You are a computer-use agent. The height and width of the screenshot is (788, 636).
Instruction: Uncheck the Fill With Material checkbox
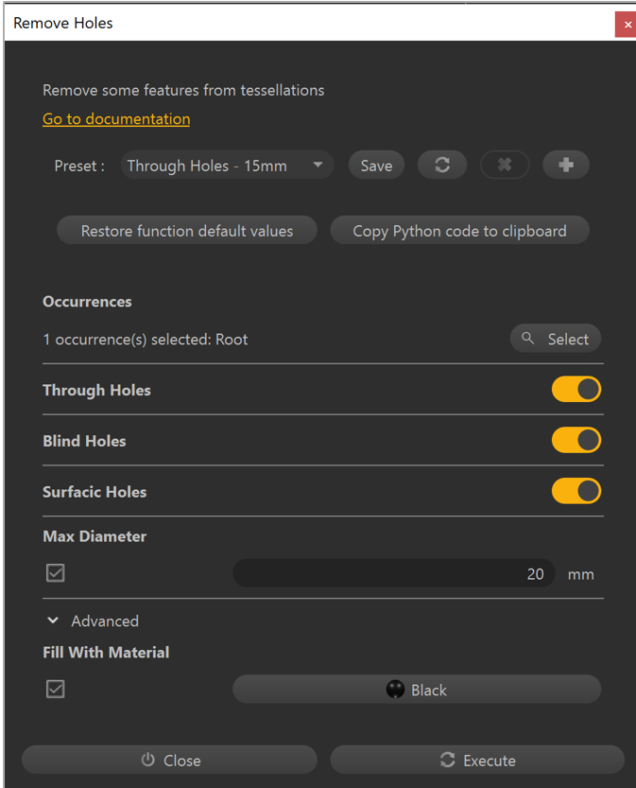click(56, 690)
